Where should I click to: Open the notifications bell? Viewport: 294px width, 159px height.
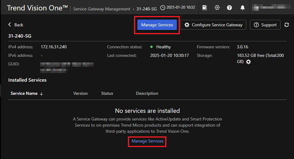click(243, 8)
